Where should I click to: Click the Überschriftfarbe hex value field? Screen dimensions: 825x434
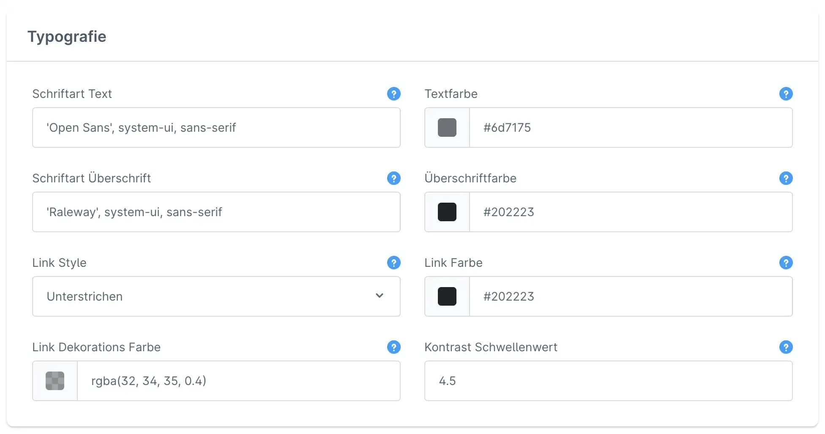(x=630, y=212)
